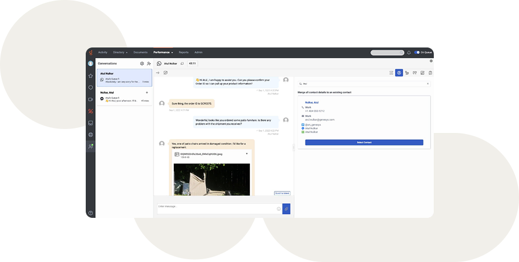The width and height of the screenshot is (519, 262).
Task: Click the Enter message input field
Action: (216, 208)
